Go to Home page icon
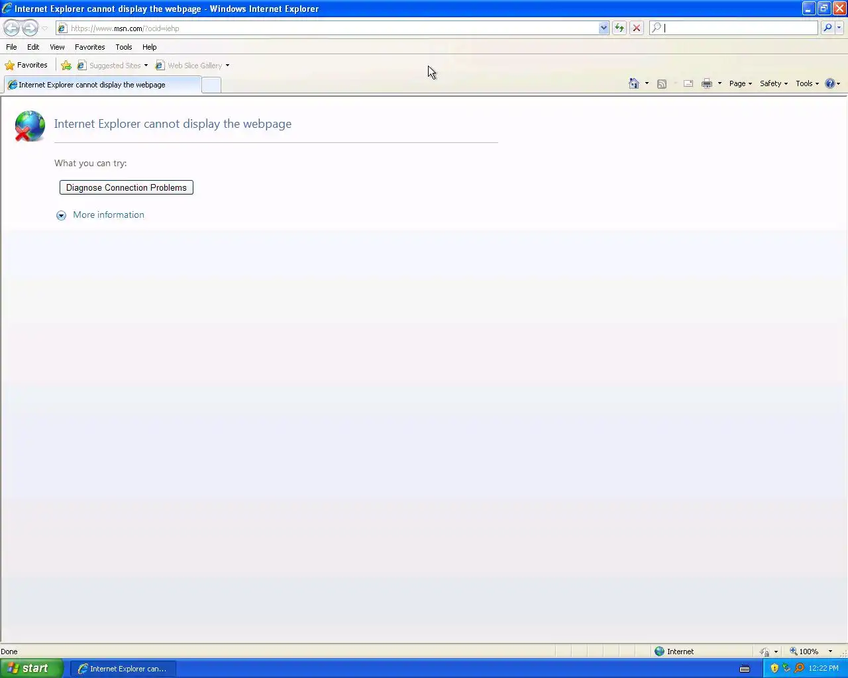 pos(634,83)
